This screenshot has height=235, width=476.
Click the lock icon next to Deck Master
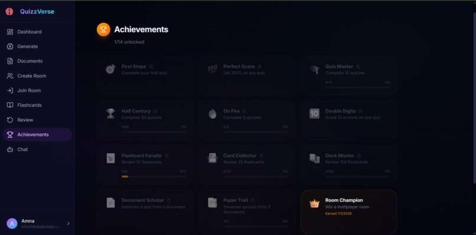pos(359,155)
